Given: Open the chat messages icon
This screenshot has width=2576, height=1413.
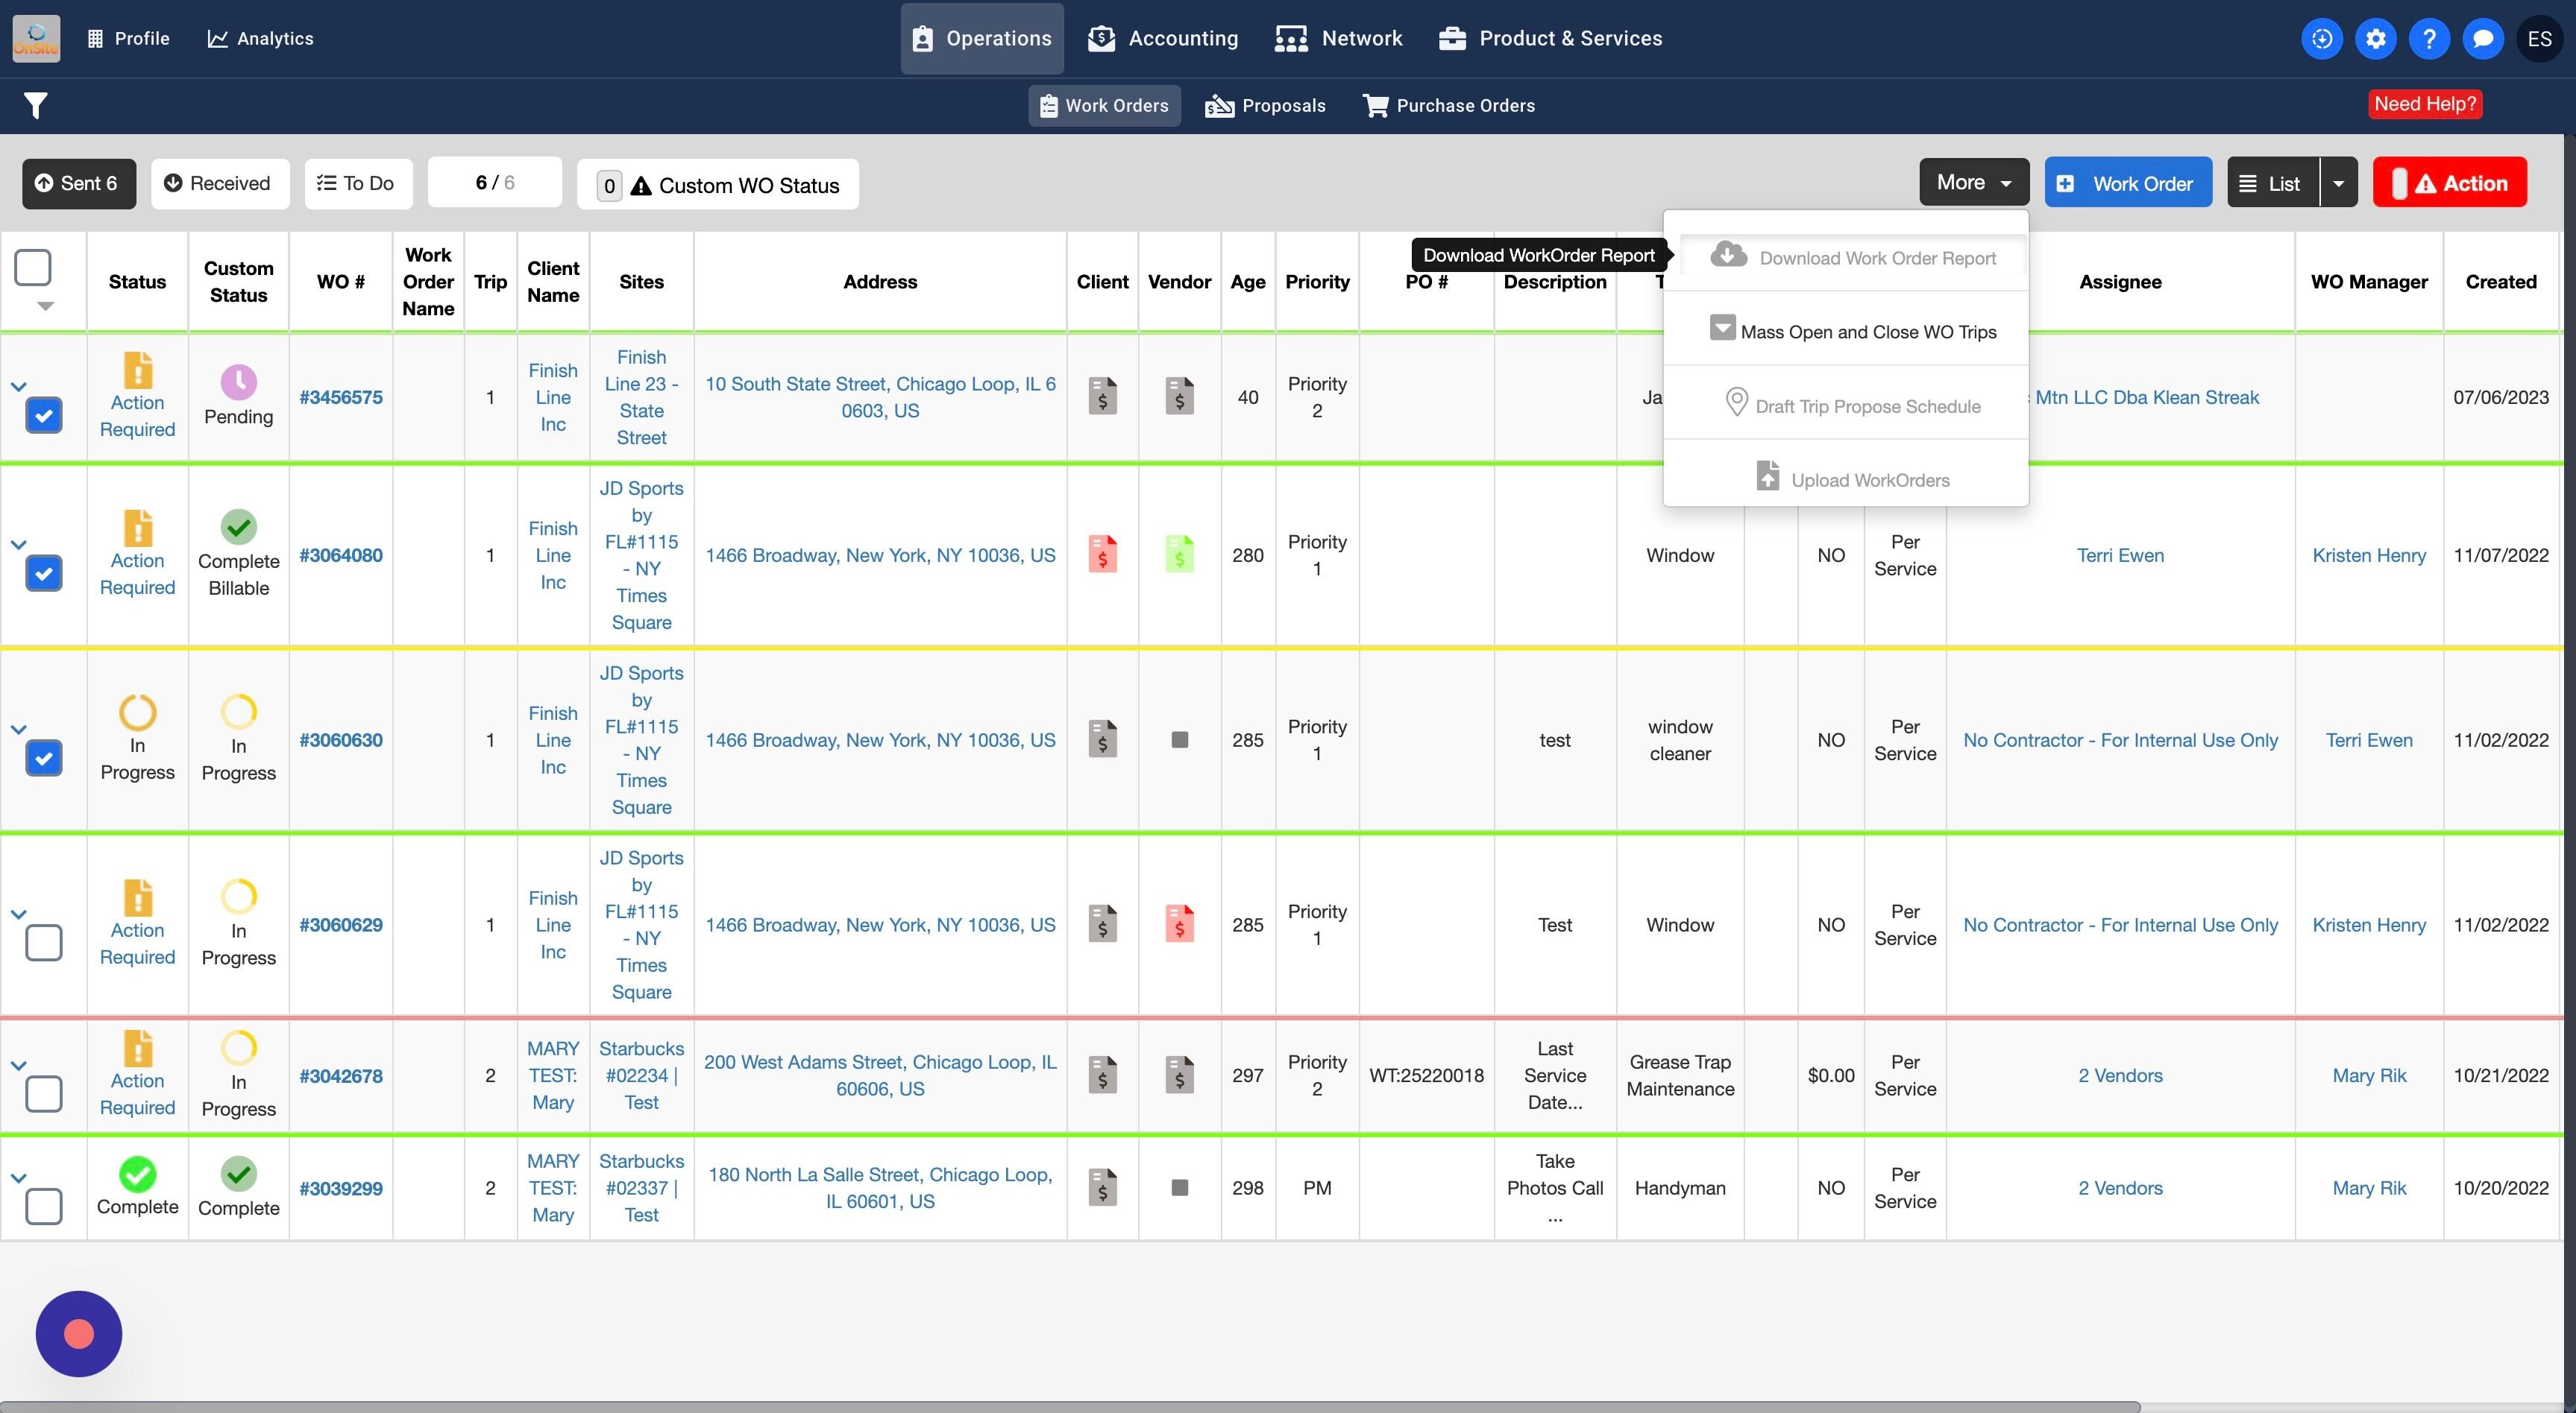Looking at the screenshot, I should 2483,39.
